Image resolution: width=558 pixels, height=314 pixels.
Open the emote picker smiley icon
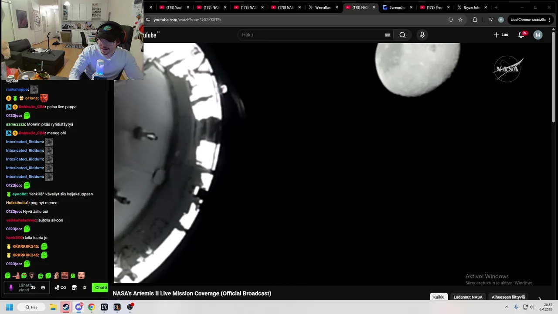pyautogui.click(x=43, y=288)
